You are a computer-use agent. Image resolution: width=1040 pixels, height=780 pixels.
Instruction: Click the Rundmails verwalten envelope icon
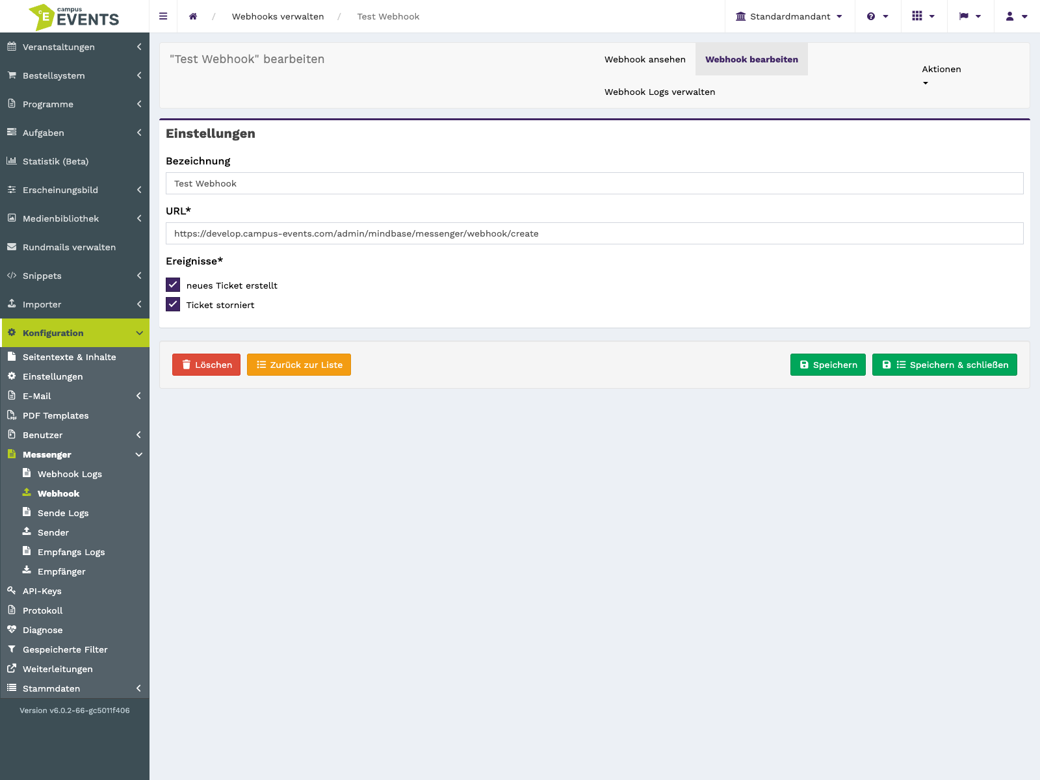pyautogui.click(x=12, y=246)
